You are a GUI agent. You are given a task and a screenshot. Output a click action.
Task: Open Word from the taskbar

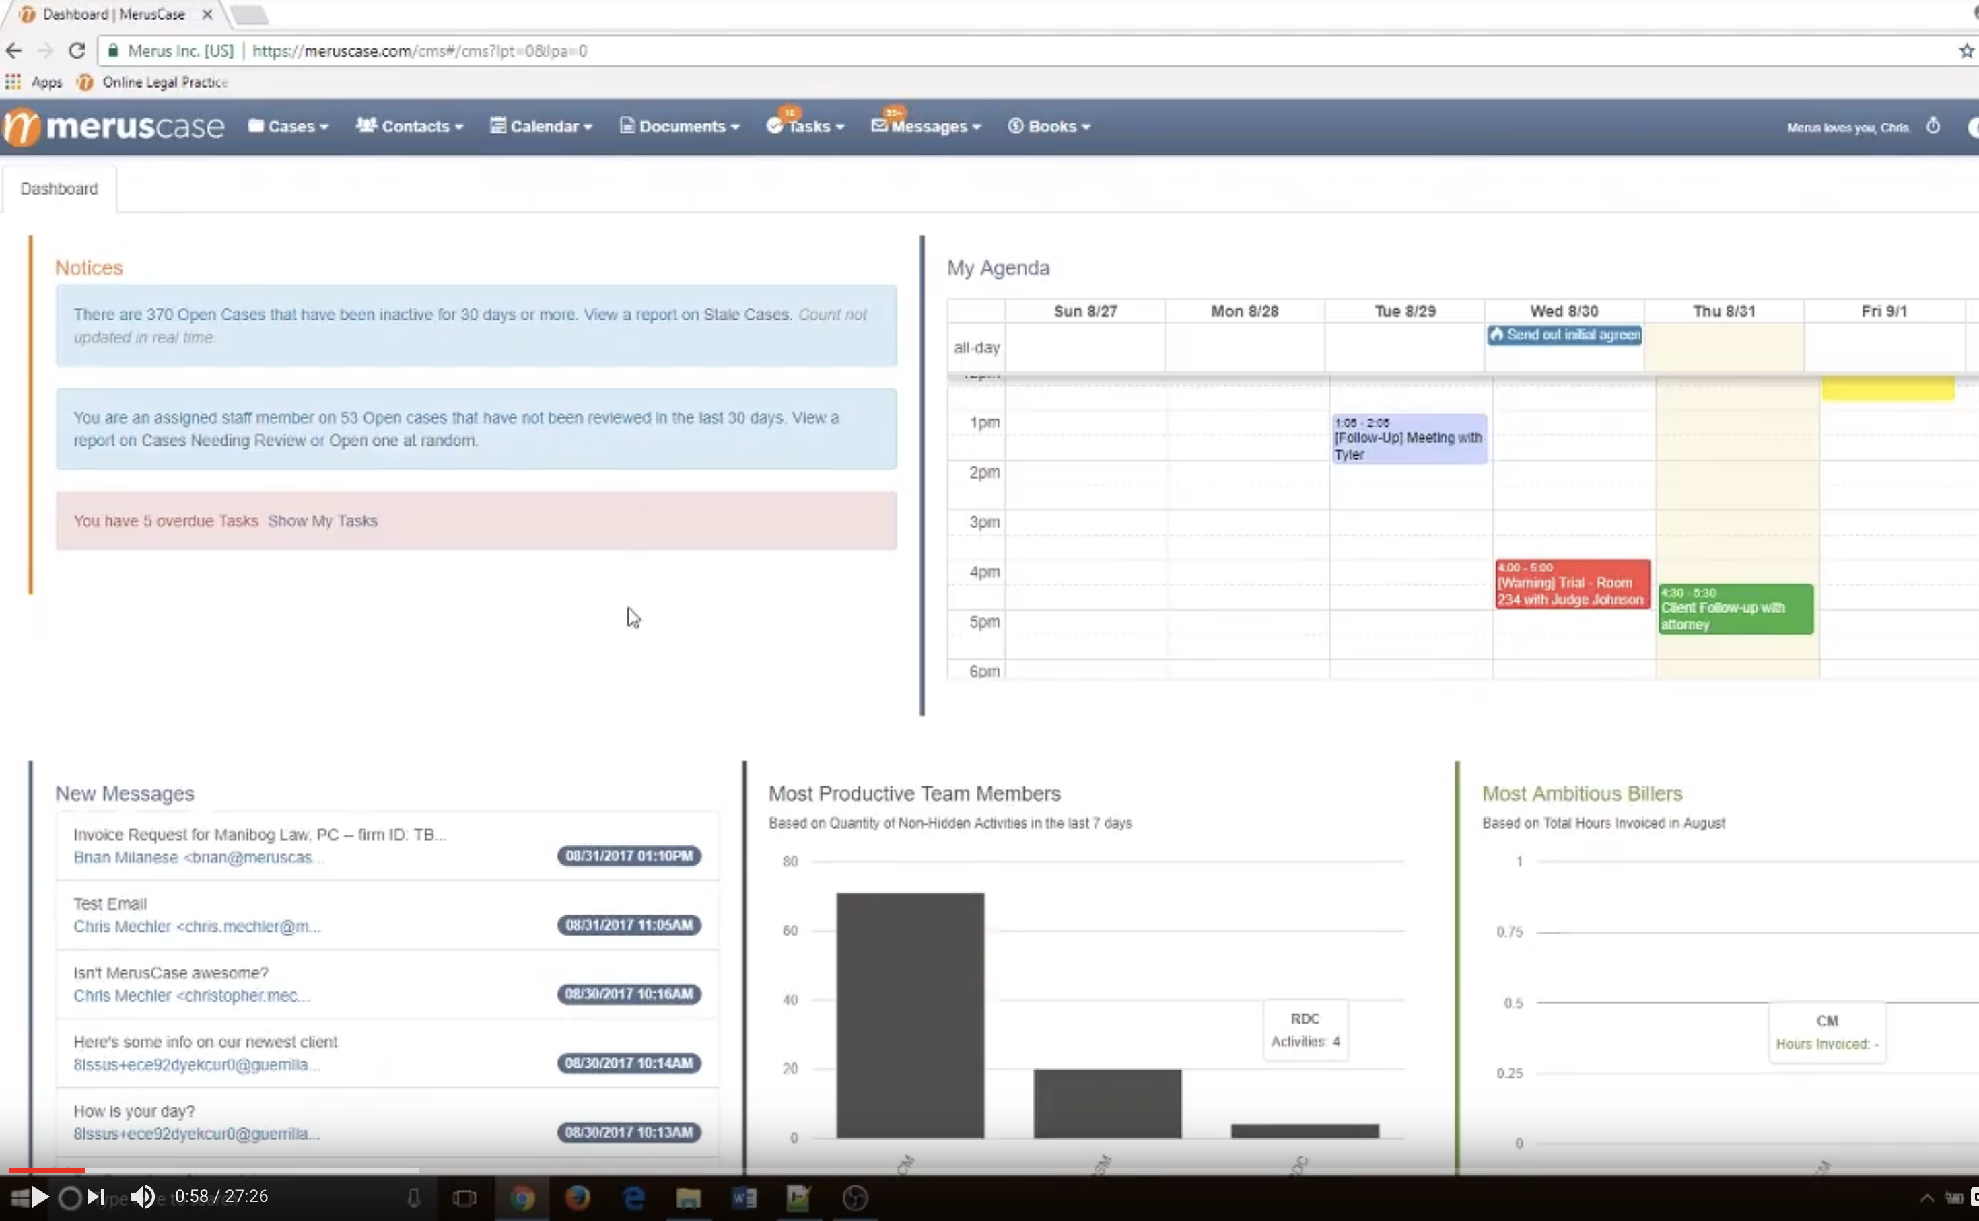[744, 1197]
